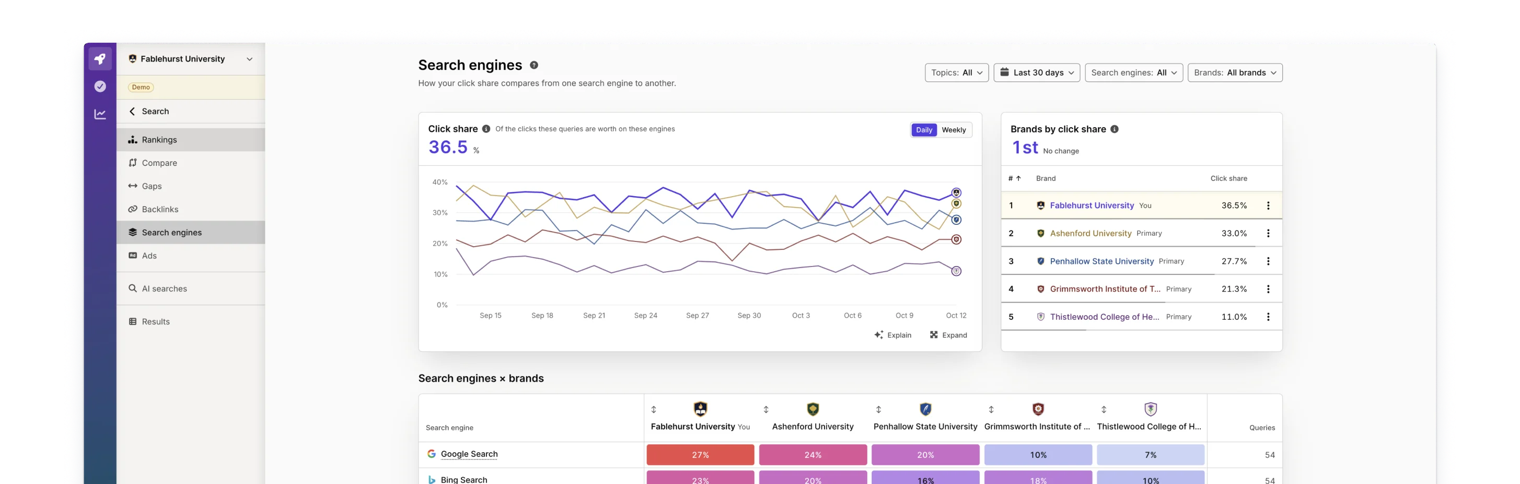Open Gaps in the sidebar
This screenshot has height=484, width=1520.
coord(191,186)
